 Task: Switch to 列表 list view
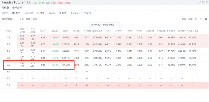(184, 19)
